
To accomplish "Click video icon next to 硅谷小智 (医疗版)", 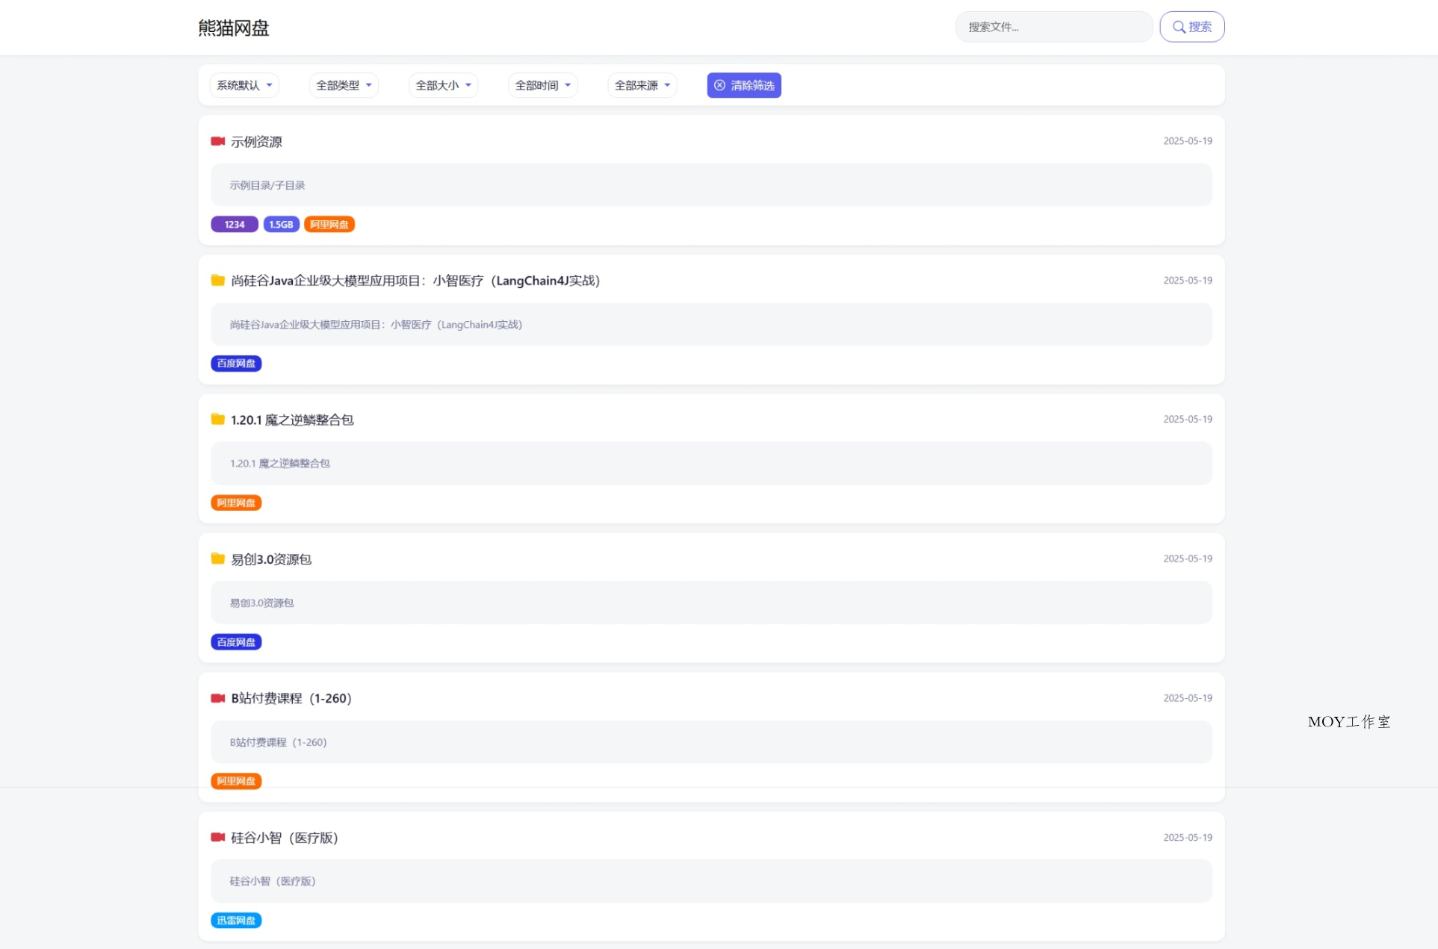I will pos(217,837).
